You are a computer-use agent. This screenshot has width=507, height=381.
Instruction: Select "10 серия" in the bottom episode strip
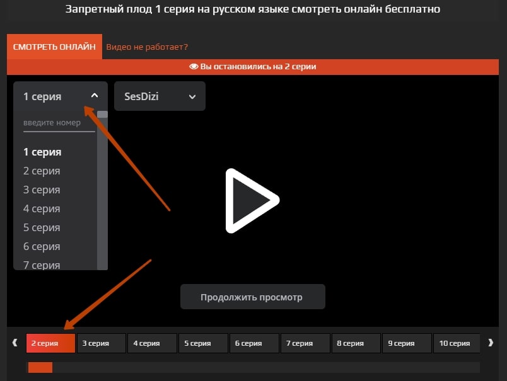(x=455, y=343)
